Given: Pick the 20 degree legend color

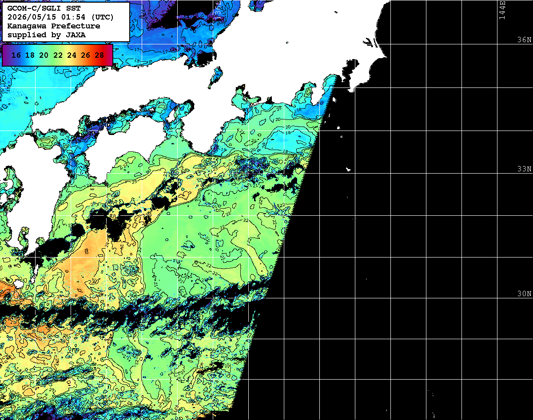Looking at the screenshot, I should tap(44, 55).
